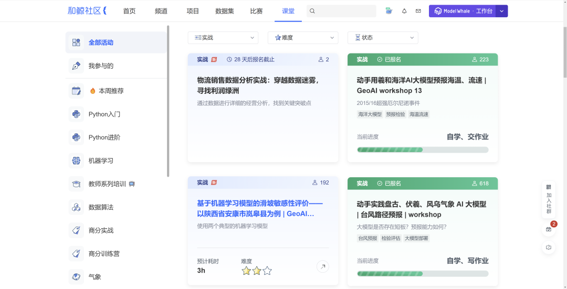
Task: Click the 商分训练营 tag icon
Action: (x=76, y=254)
